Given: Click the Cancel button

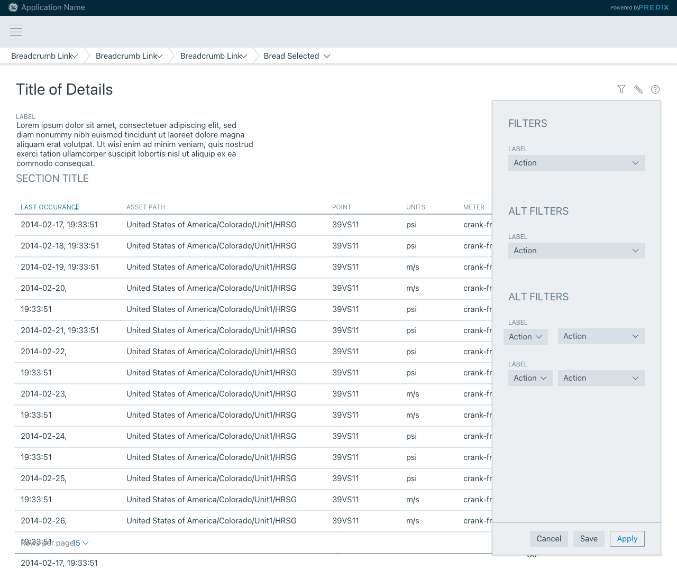Looking at the screenshot, I should pos(548,539).
